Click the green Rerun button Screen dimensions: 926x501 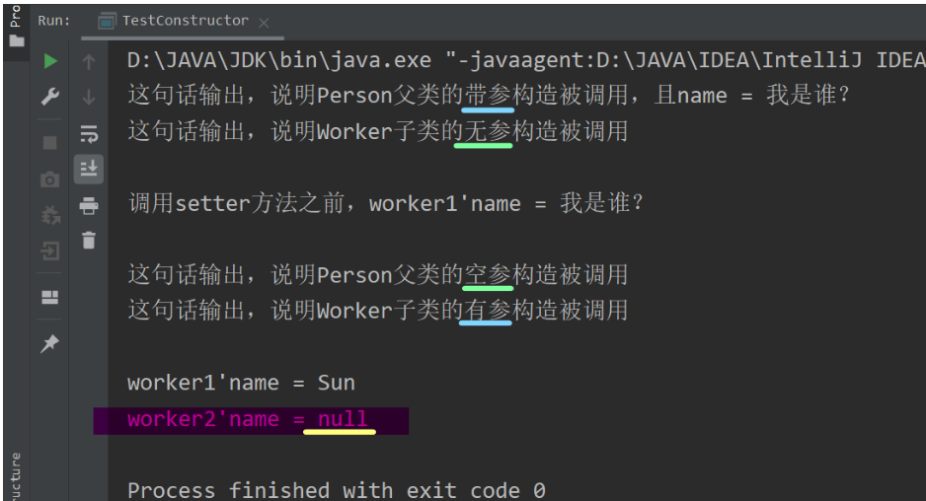[49, 62]
